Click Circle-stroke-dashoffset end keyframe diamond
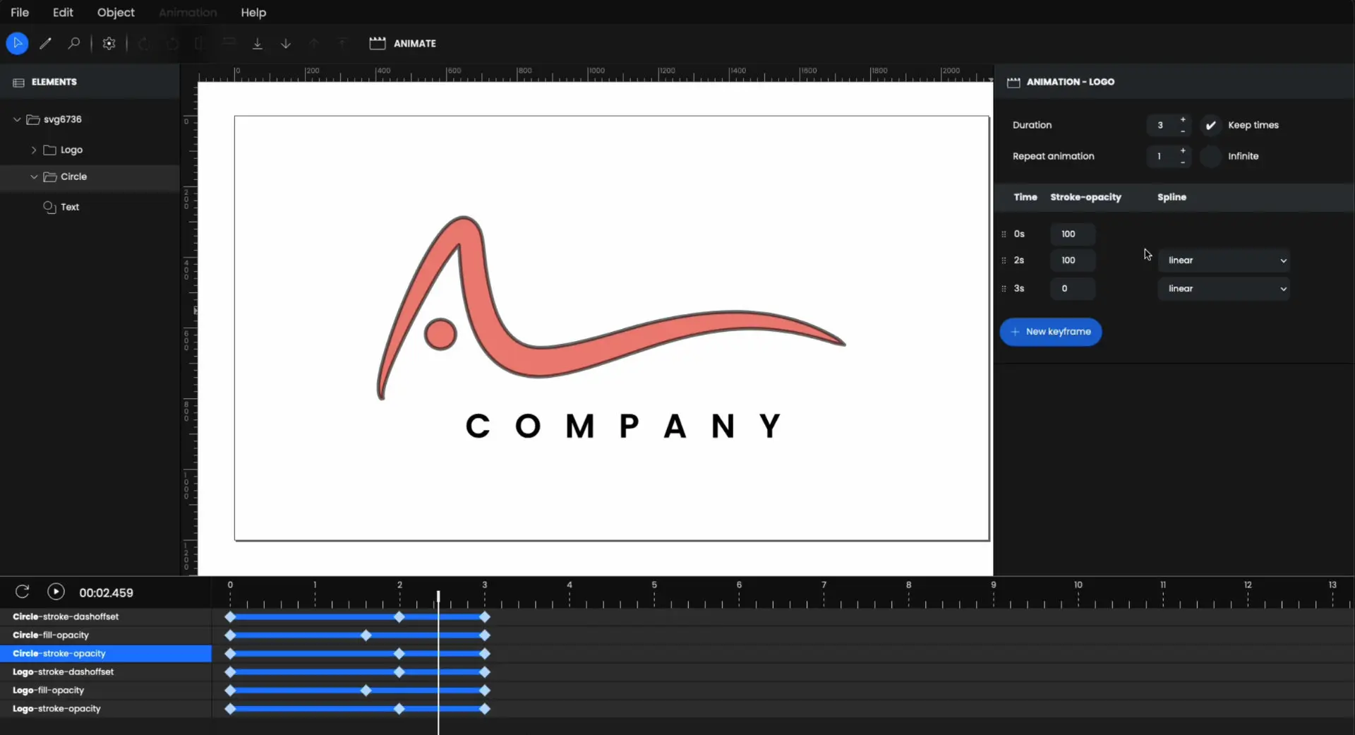This screenshot has height=735, width=1355. tap(484, 617)
